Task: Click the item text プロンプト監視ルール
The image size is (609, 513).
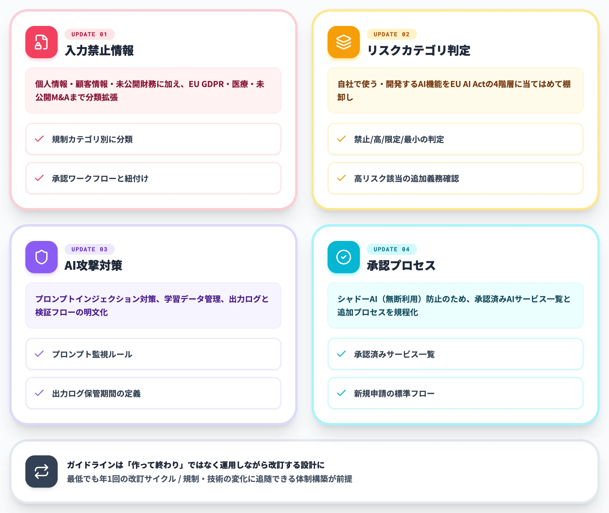Action: [92, 354]
